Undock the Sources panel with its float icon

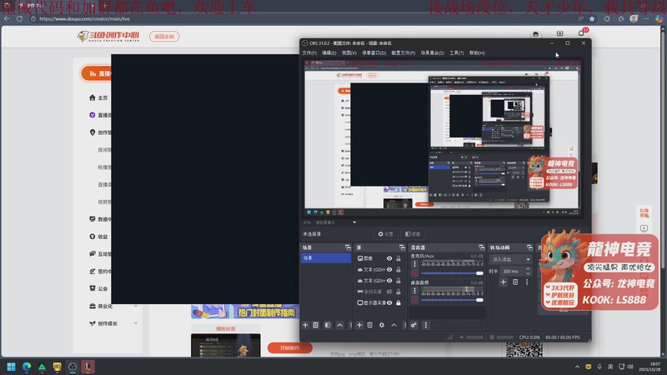pos(402,247)
